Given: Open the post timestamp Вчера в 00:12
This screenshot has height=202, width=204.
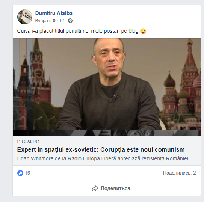Looking at the screenshot, I should pos(50,21).
